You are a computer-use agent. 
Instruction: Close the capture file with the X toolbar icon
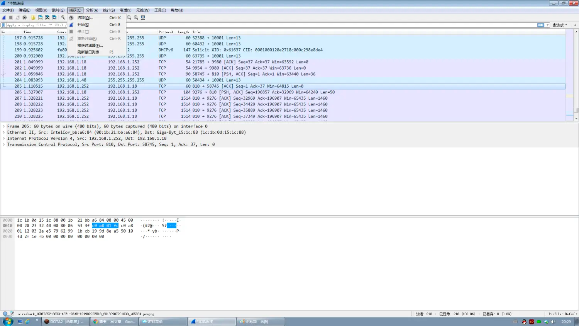[47, 17]
